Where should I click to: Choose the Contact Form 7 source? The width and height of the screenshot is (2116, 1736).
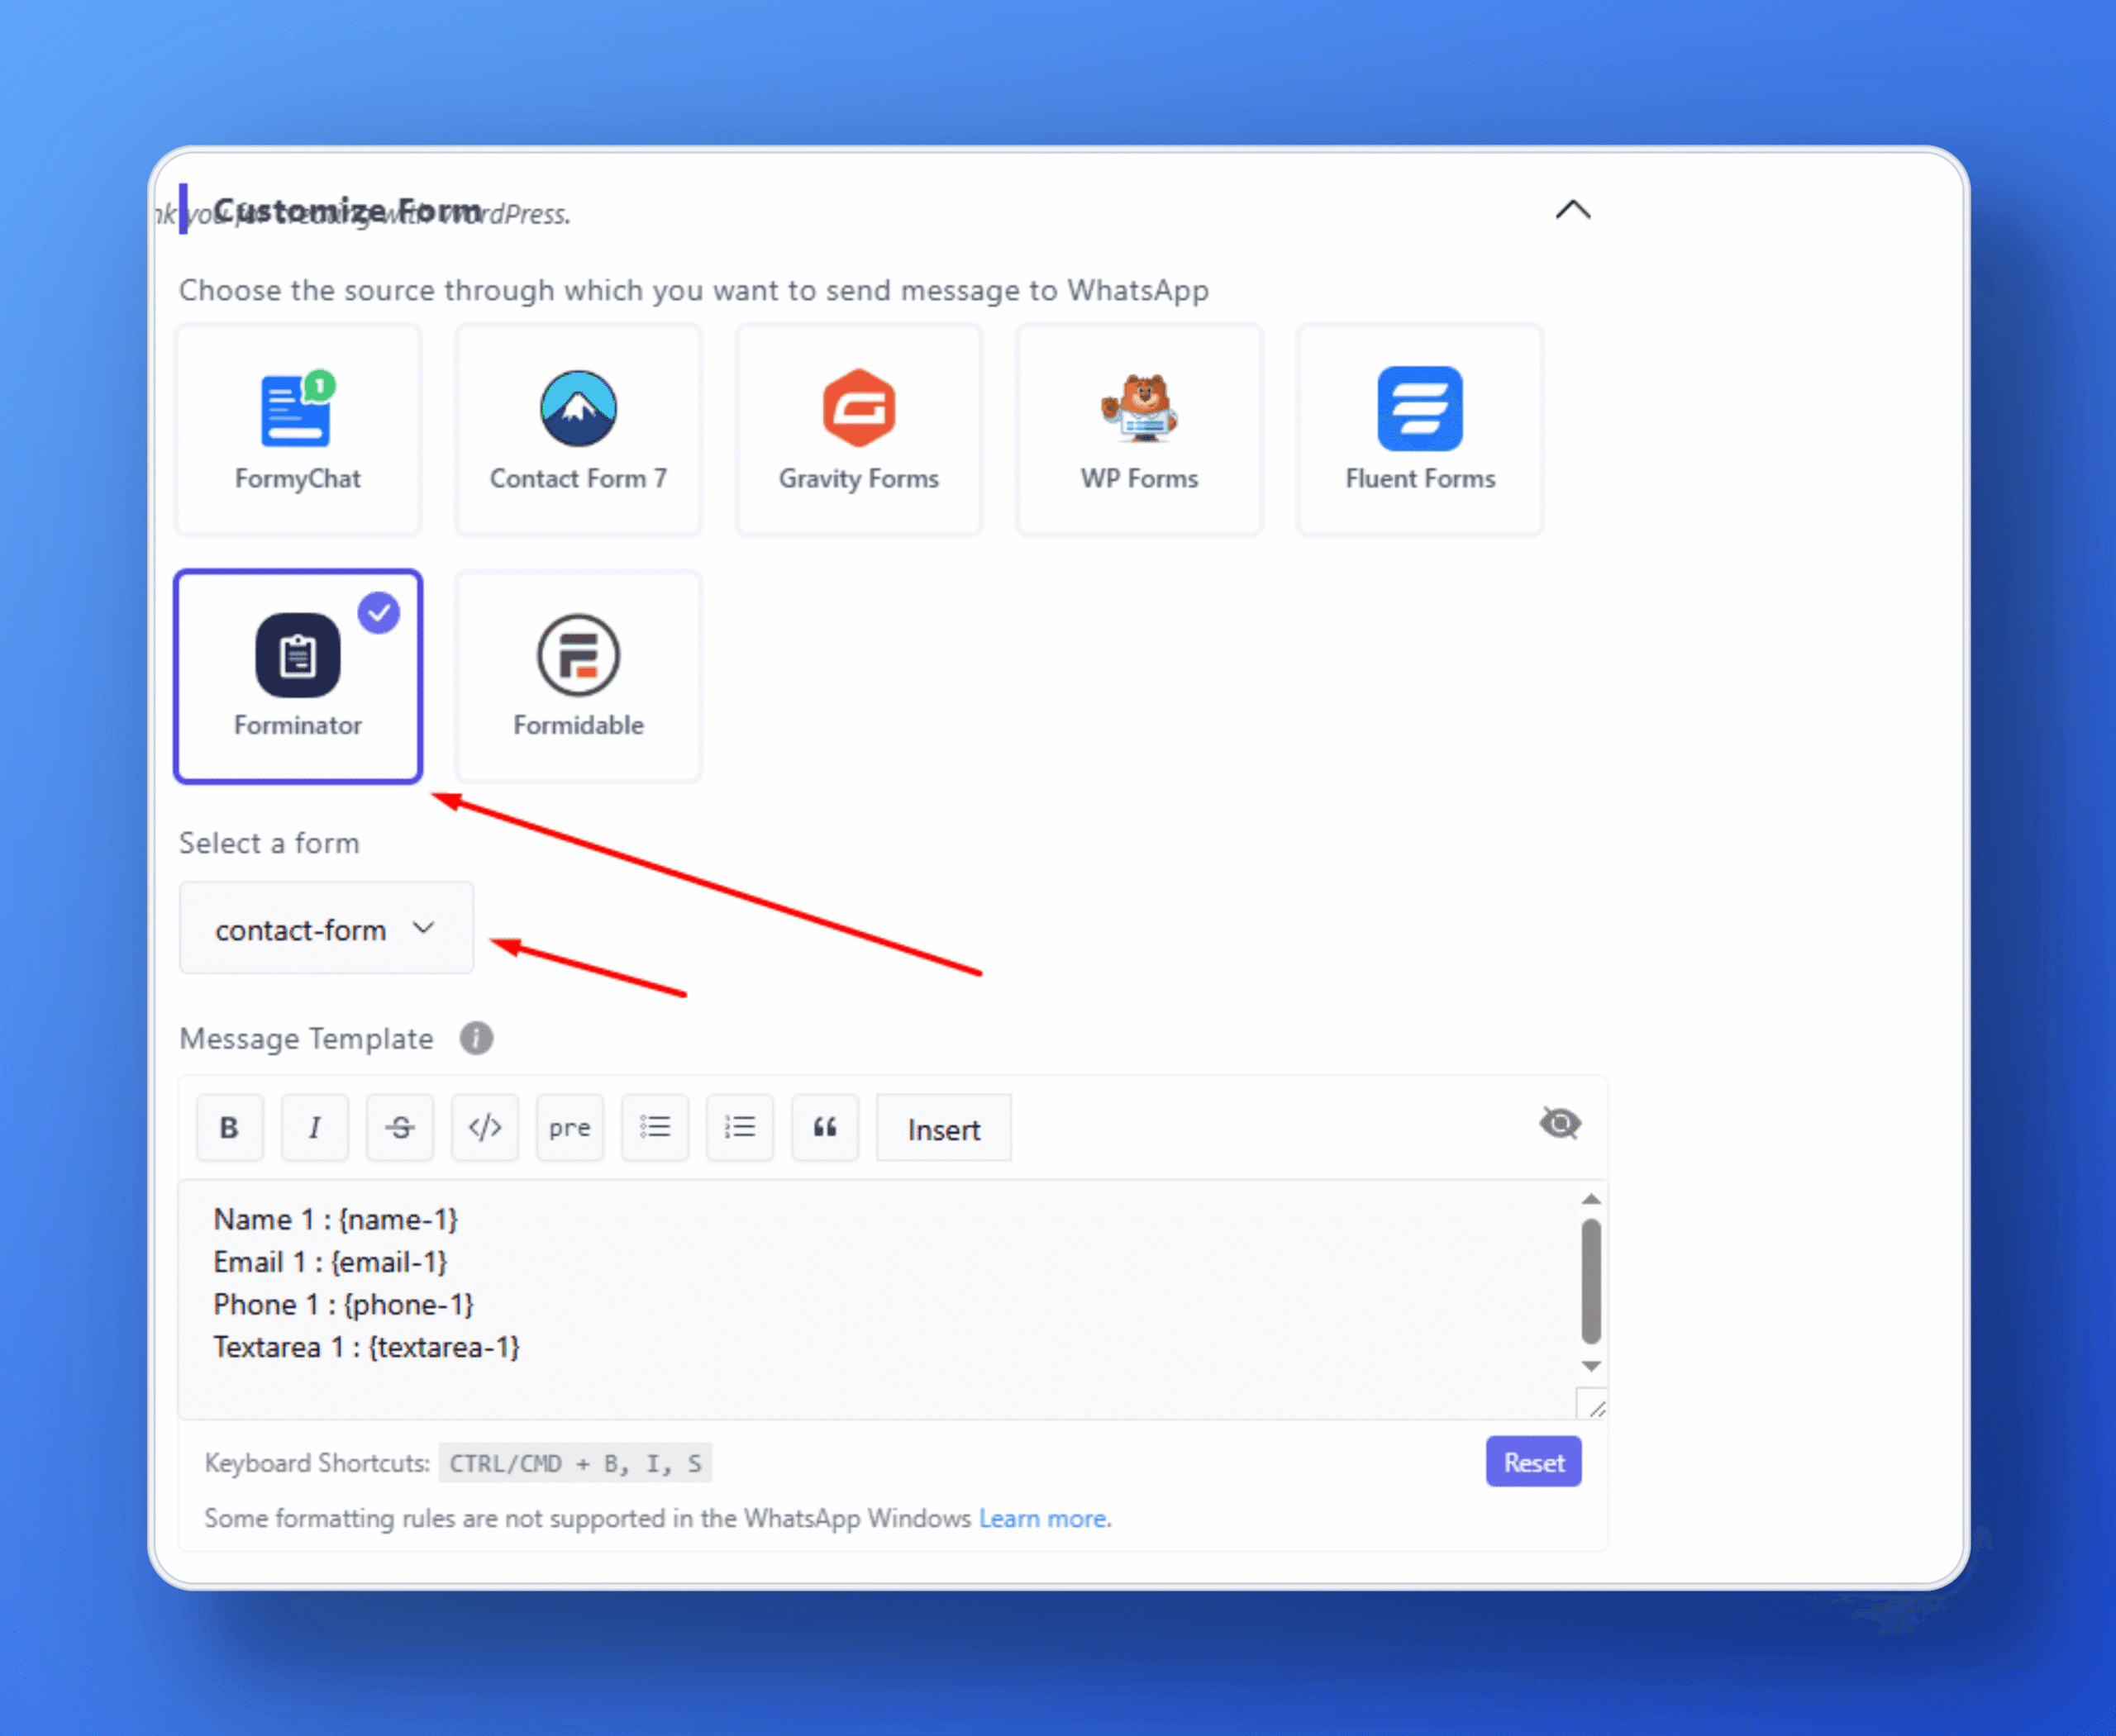click(579, 430)
